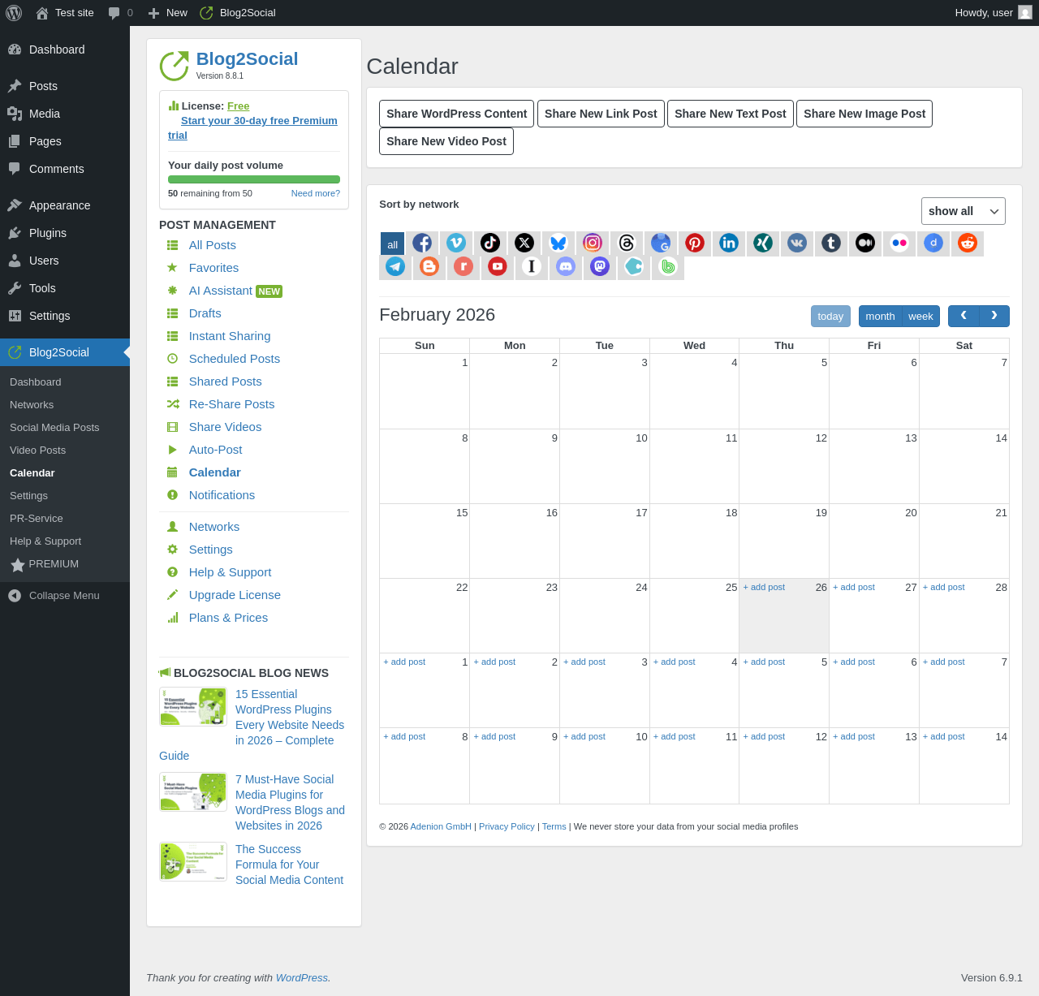The image size is (1039, 996).
Task: Click the 'Need more?' link
Action: pyautogui.click(x=315, y=193)
